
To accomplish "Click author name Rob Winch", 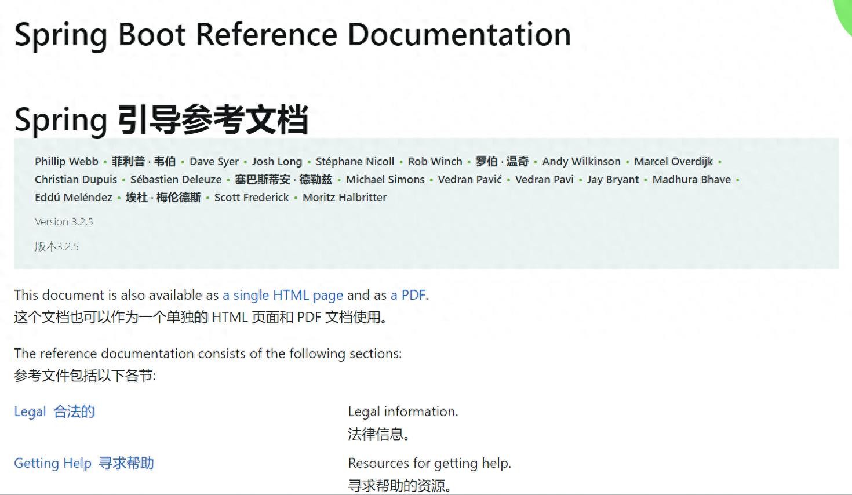I will tap(435, 162).
